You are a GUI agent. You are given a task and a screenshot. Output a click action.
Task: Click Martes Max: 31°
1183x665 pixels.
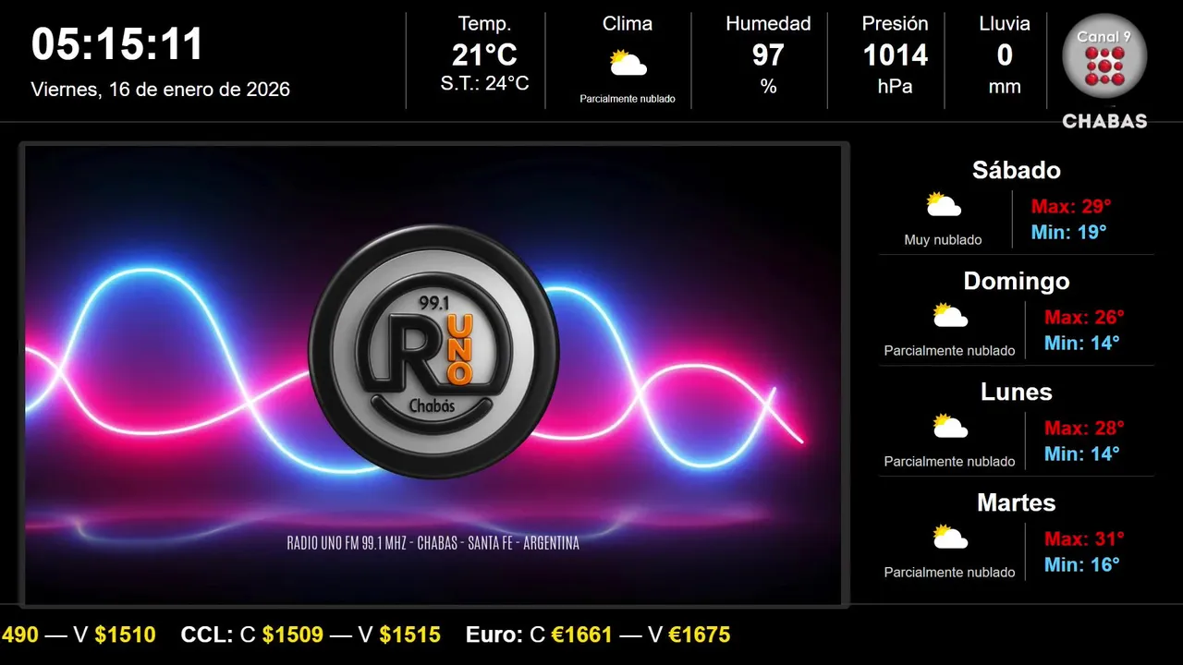(x=1084, y=539)
